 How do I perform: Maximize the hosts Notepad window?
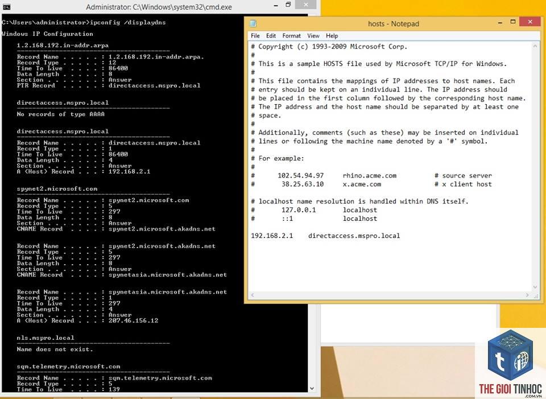coord(513,22)
